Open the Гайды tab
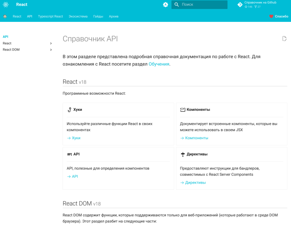291x226 pixels. coord(98,17)
